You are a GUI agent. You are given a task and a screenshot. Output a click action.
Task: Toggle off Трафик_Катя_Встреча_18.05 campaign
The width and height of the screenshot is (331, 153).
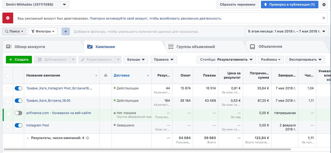pos(19,101)
